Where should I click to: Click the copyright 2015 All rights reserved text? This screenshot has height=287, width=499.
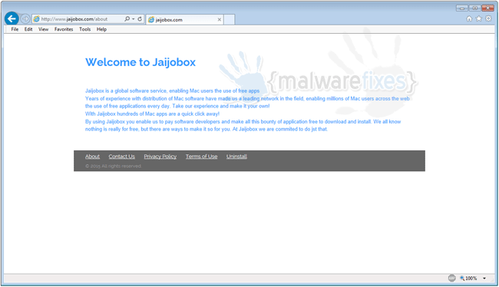pyautogui.click(x=114, y=166)
